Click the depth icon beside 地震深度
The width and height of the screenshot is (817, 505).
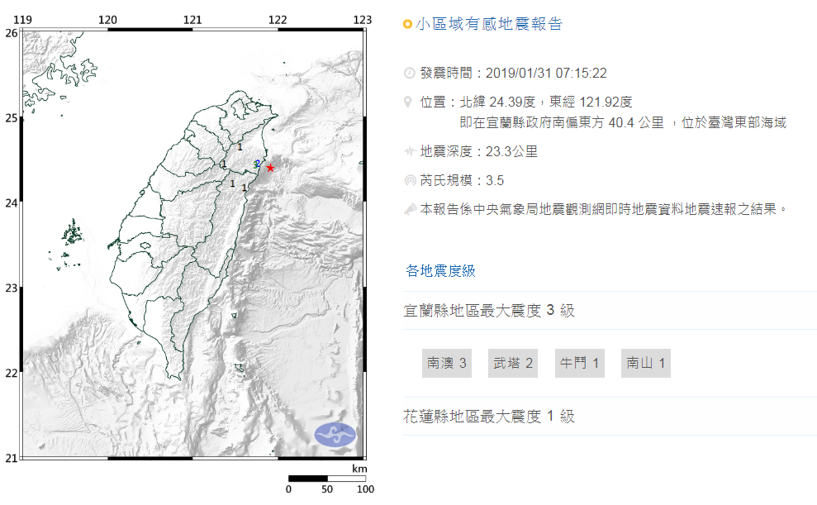point(410,151)
